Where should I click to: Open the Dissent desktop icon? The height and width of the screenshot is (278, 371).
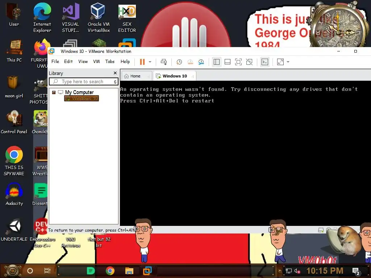pyautogui.click(x=40, y=194)
